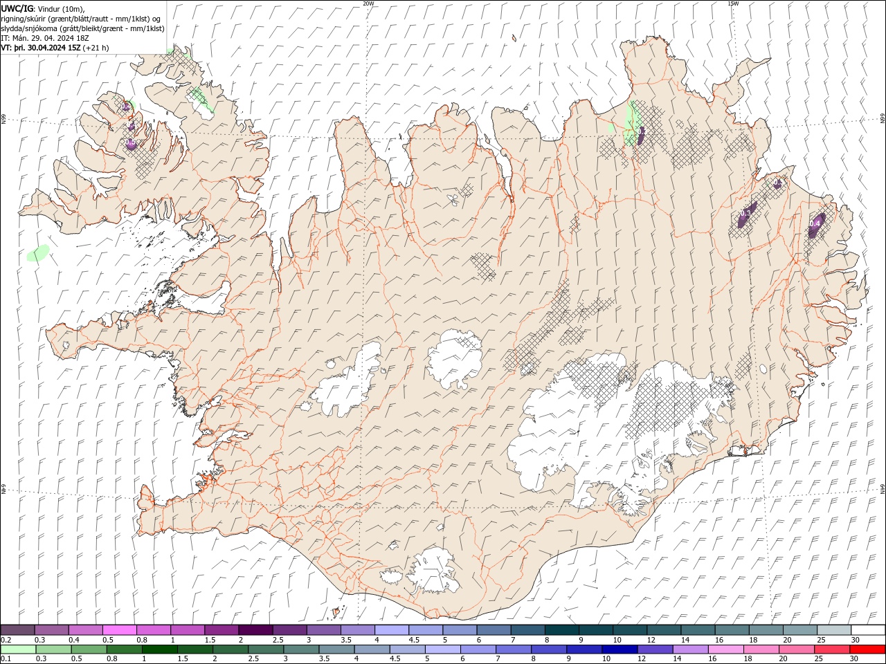The height and width of the screenshot is (664, 886).
Task: Select the lower legend swatch between 0.5 and 0.8
Action: 89,649
